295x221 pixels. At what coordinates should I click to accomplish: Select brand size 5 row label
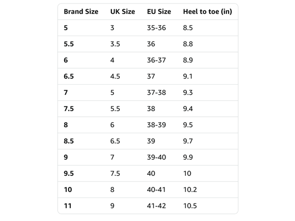[x=66, y=28]
